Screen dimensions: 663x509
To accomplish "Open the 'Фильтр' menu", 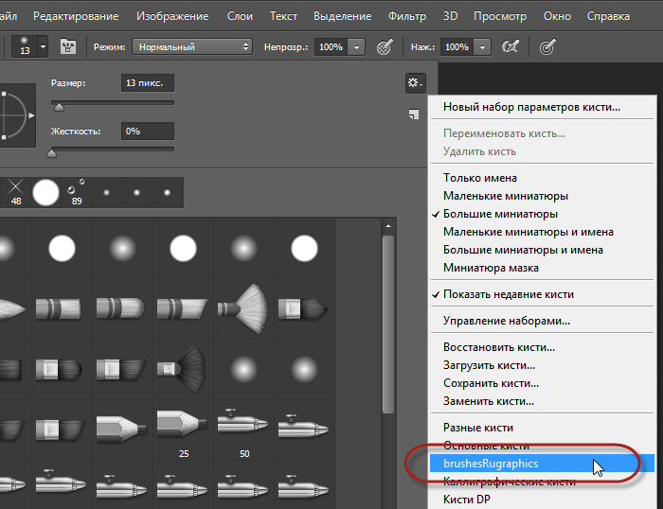I will pyautogui.click(x=407, y=16).
